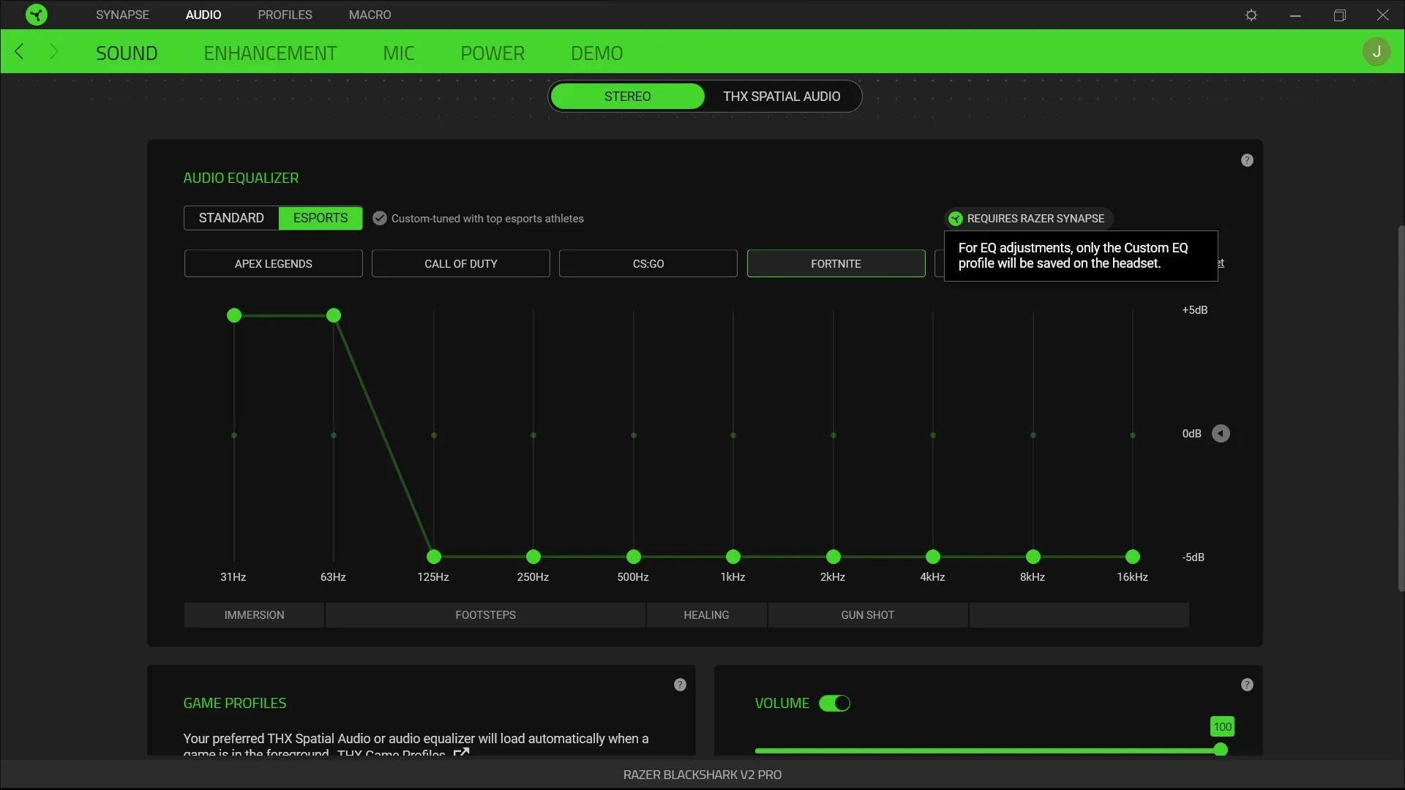This screenshot has height=790, width=1405.
Task: Open help icon for Audio Equalizer
Action: click(1247, 160)
